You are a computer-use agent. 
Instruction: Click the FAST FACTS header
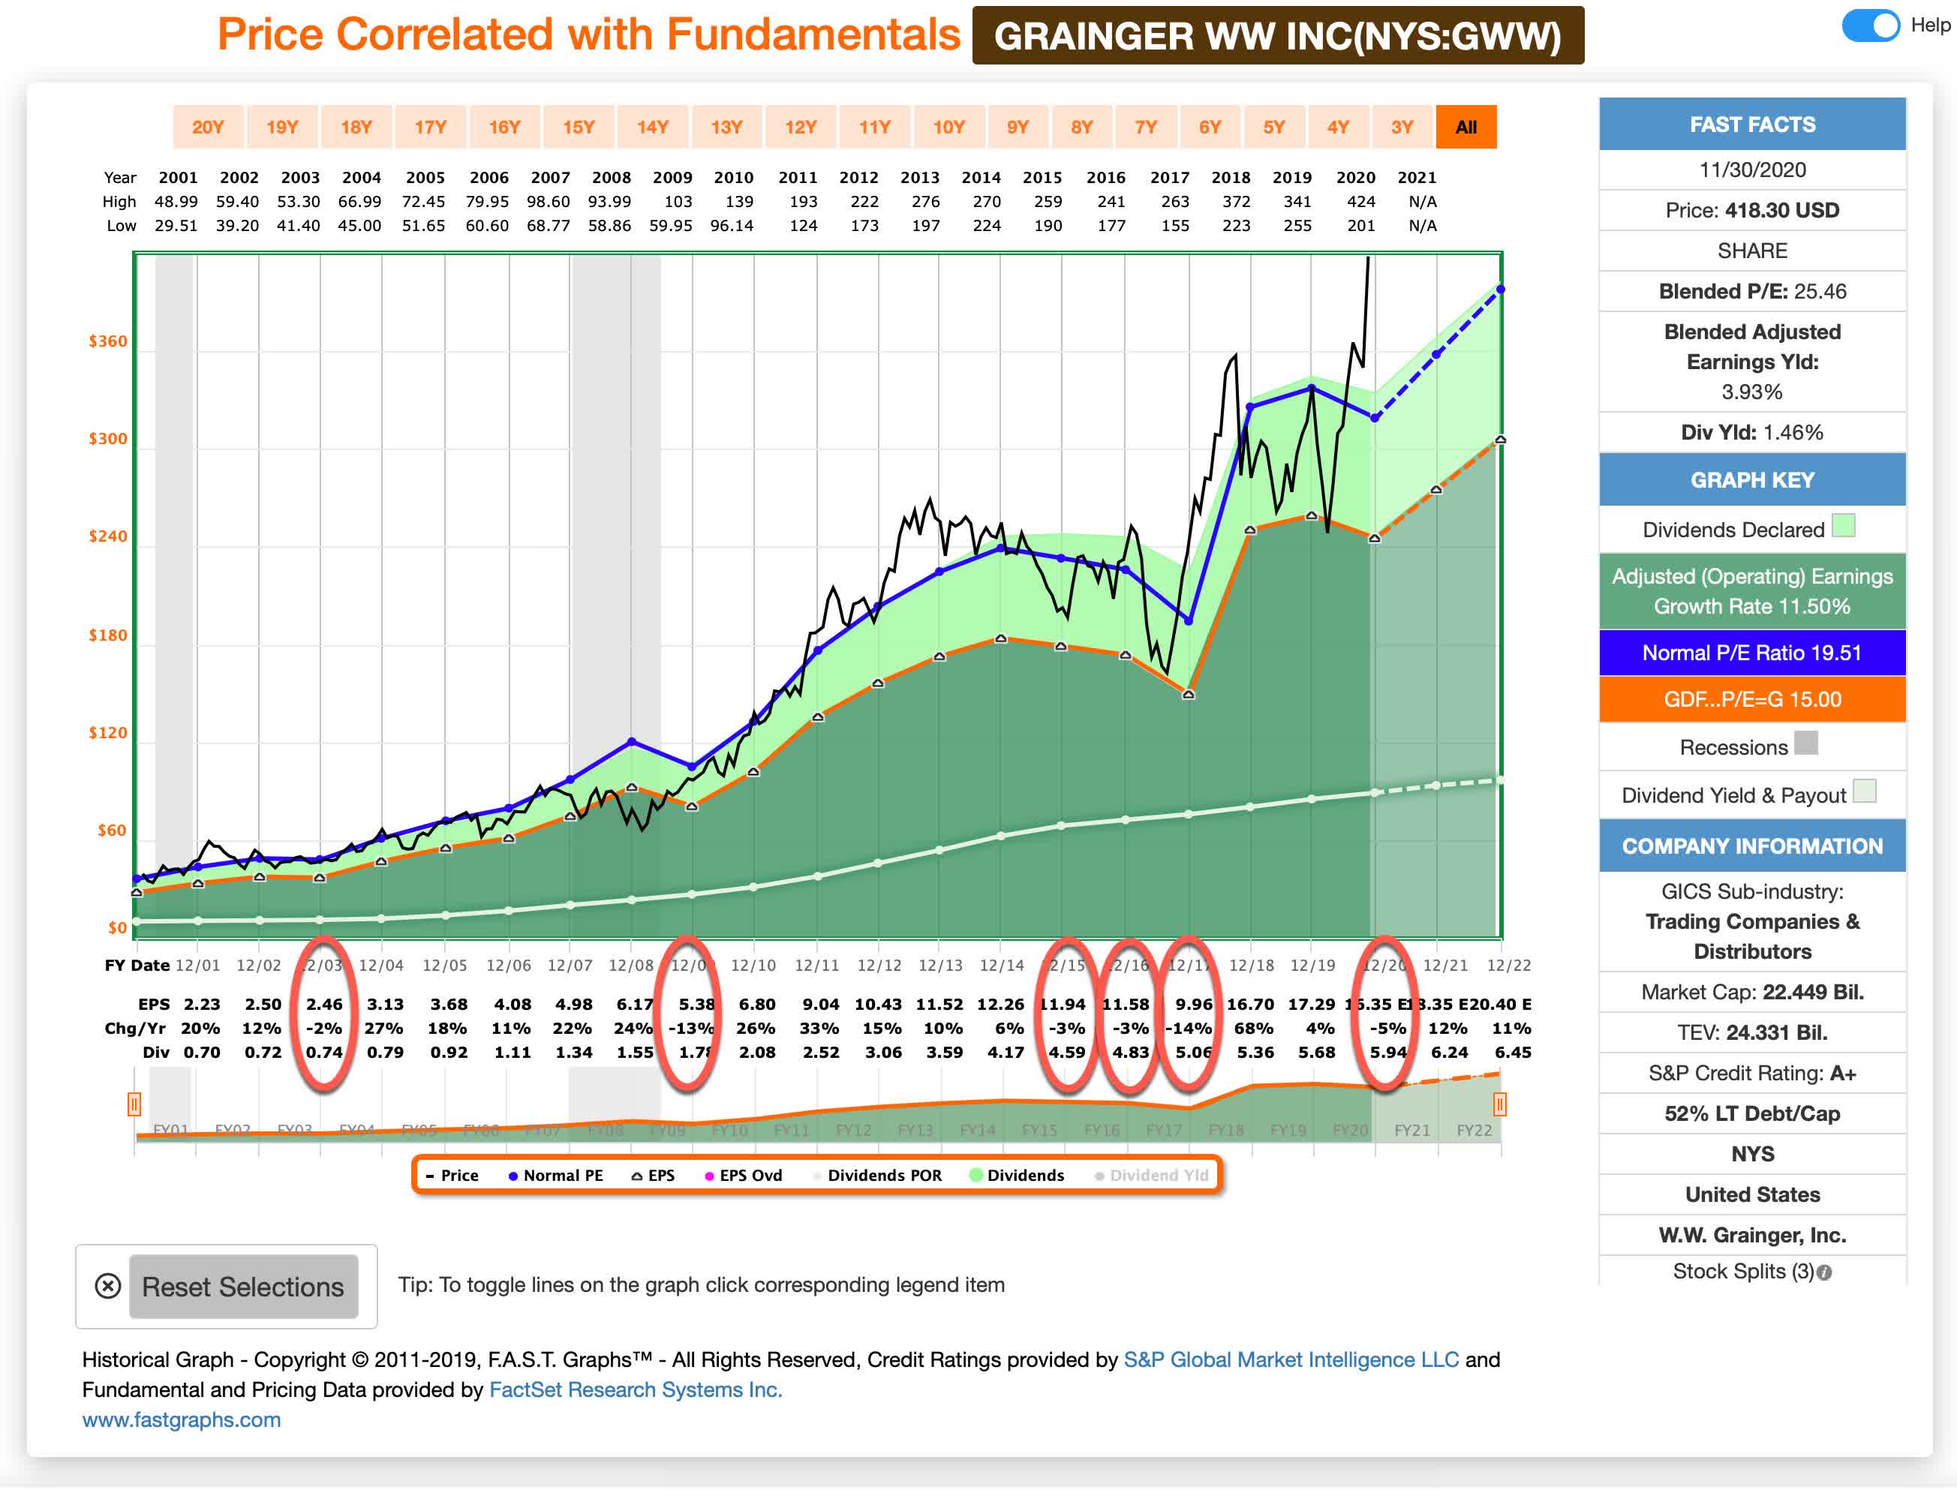coord(1752,125)
